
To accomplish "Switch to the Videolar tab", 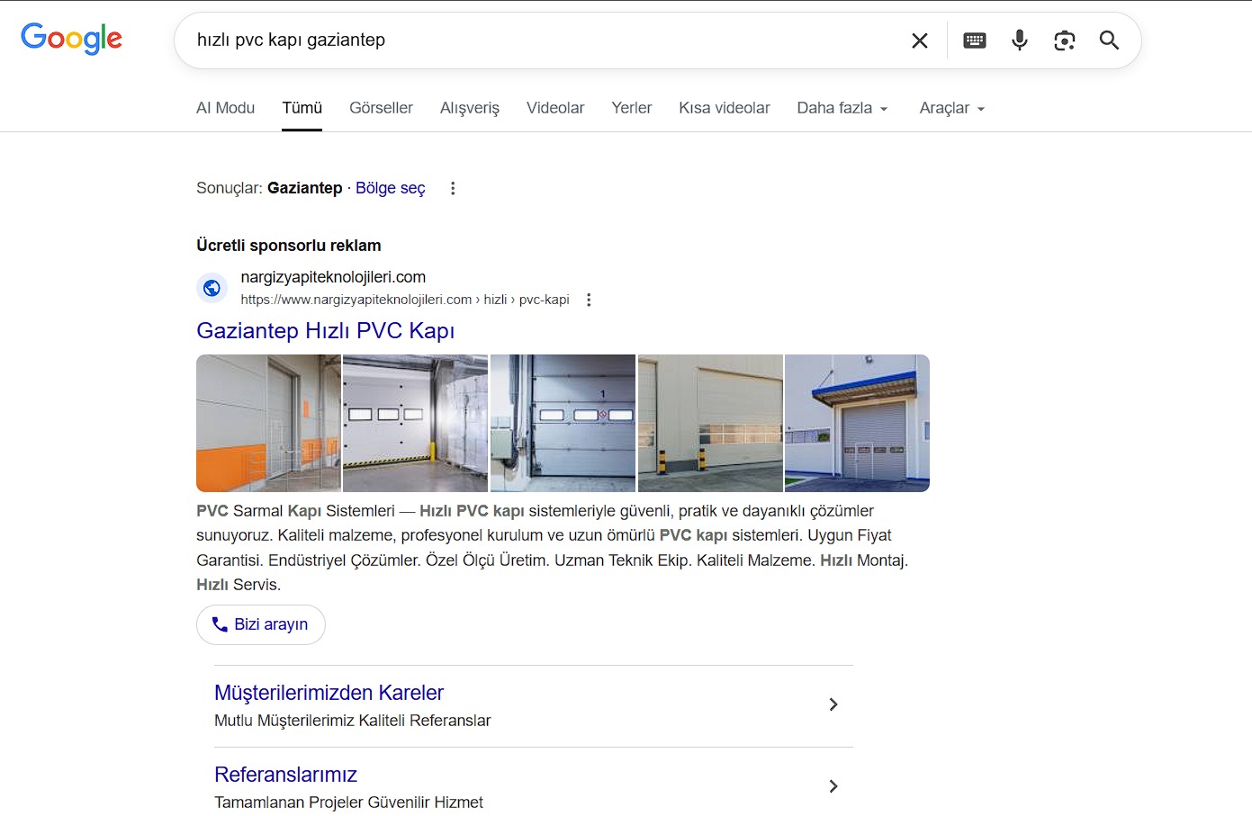I will click(554, 108).
